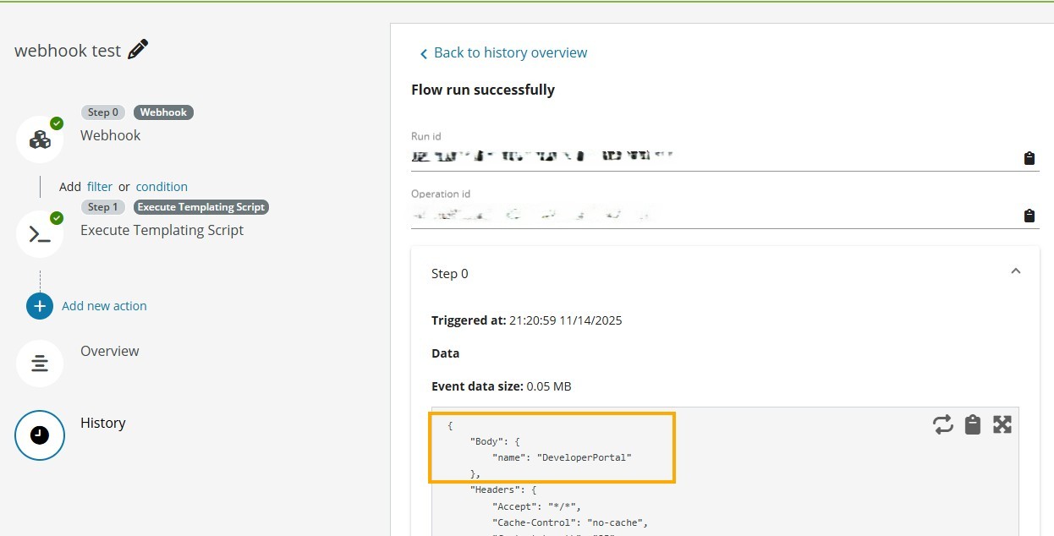Open the Overview section label
1054x536 pixels.
coord(110,351)
